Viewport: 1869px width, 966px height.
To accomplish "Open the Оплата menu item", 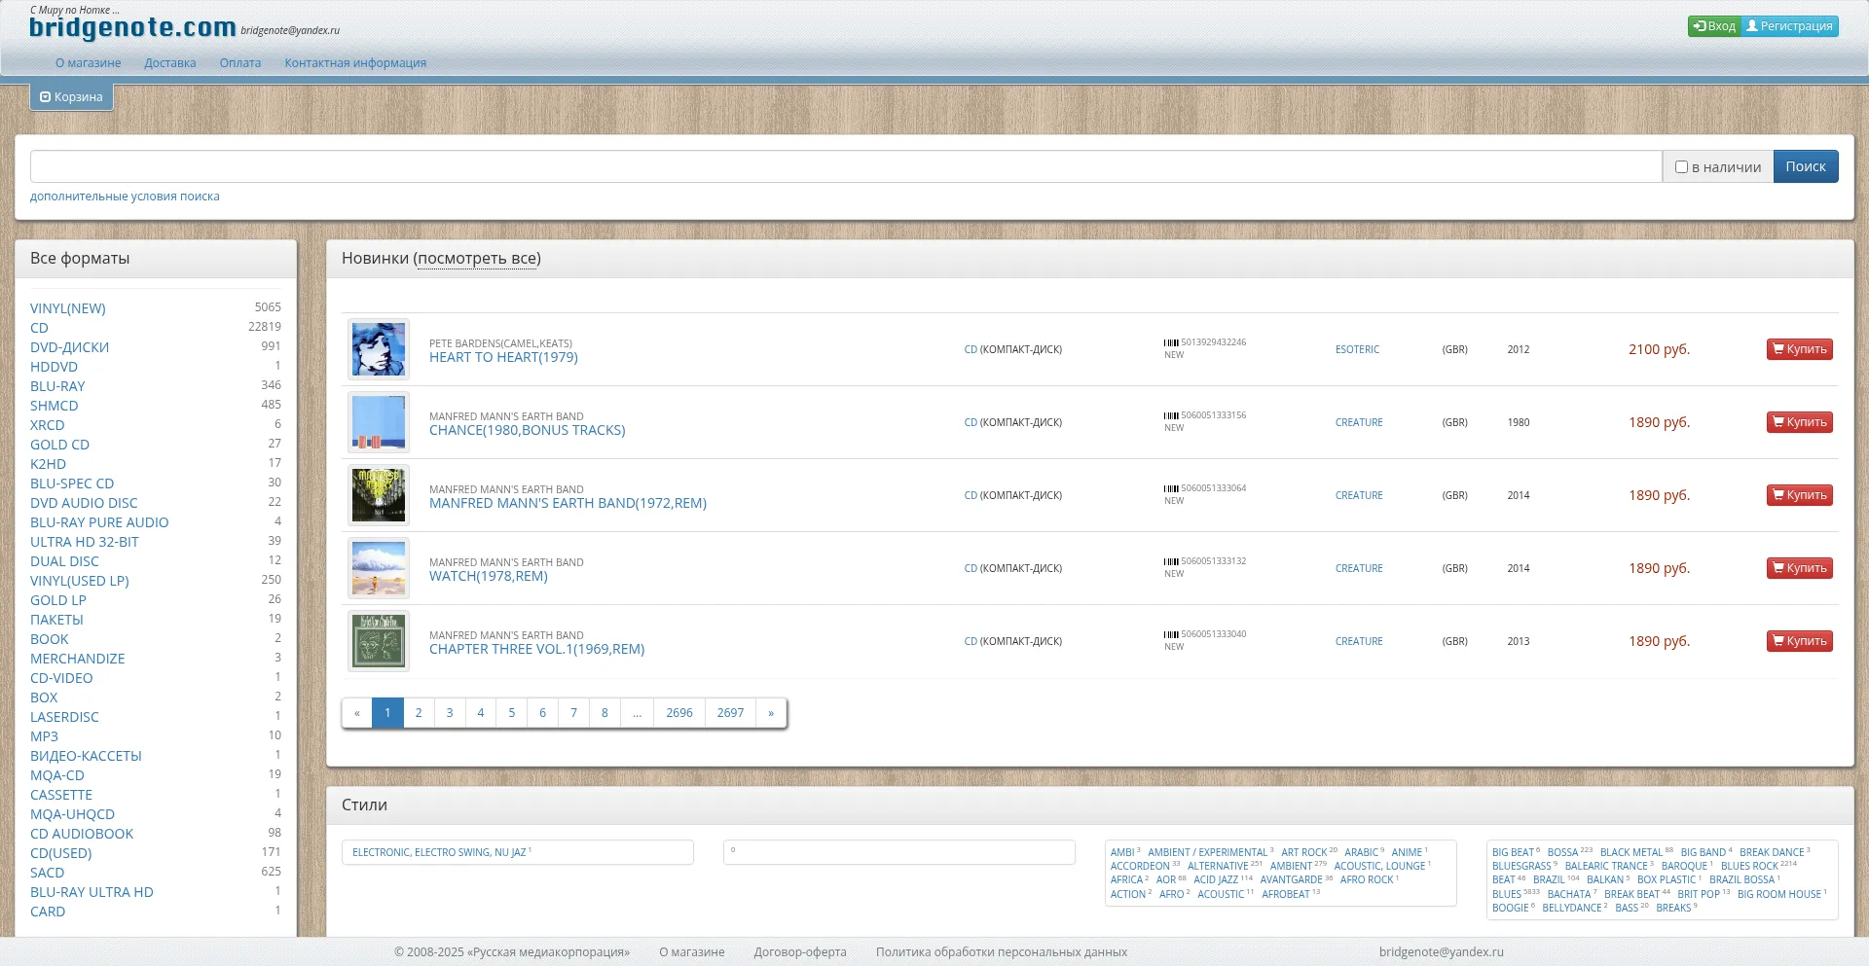I will (x=240, y=63).
